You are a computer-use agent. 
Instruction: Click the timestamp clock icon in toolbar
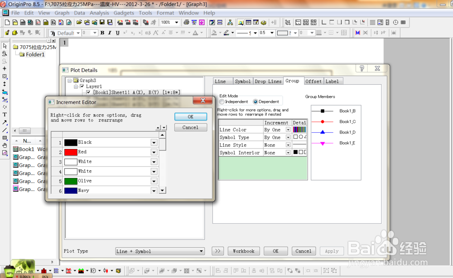coord(395,22)
